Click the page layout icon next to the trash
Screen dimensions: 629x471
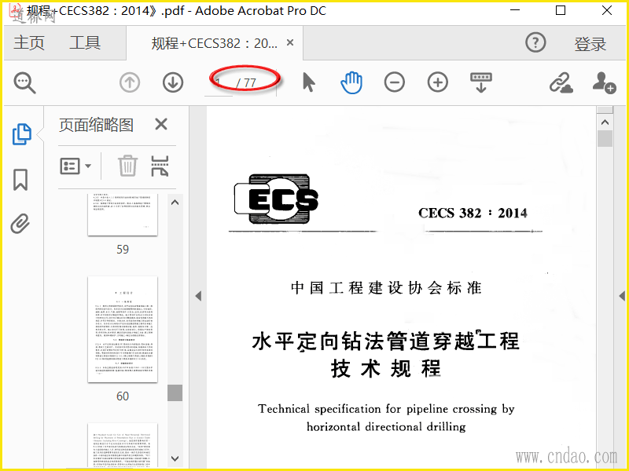tap(160, 166)
